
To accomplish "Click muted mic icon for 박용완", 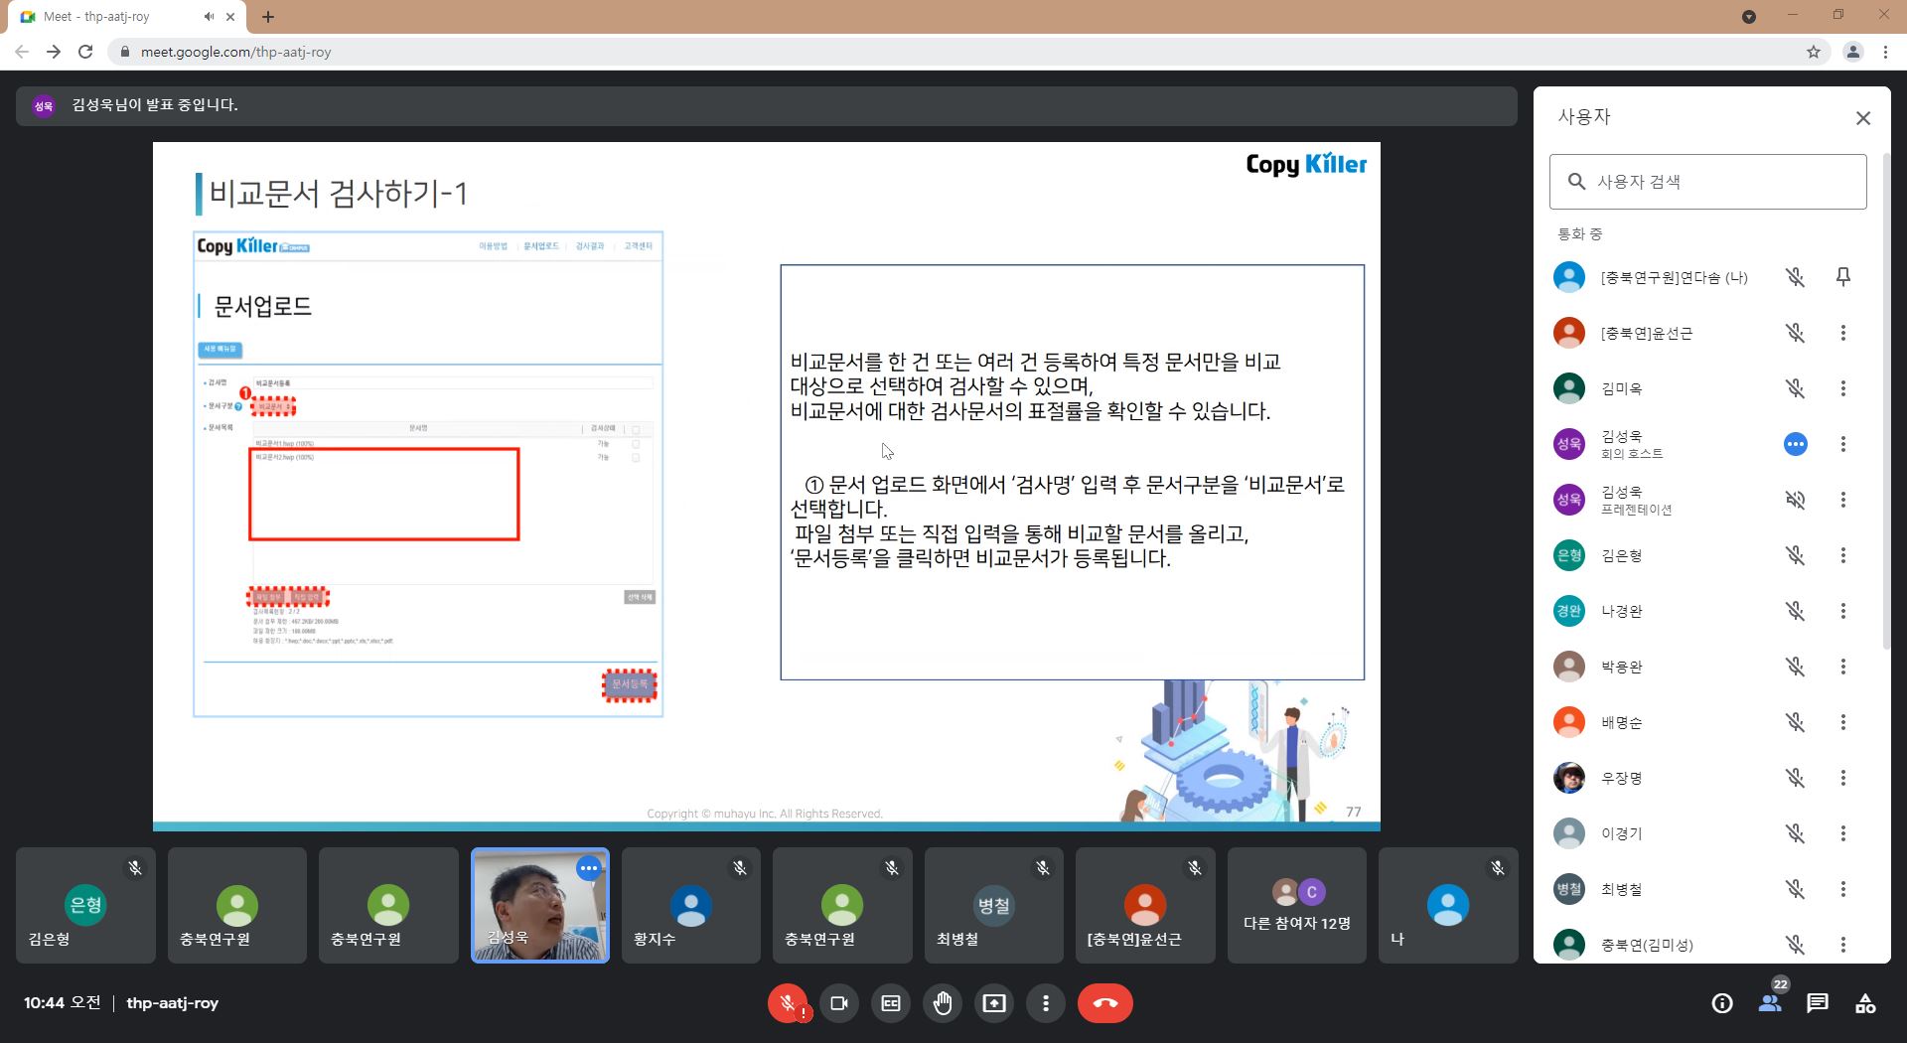I will pyautogui.click(x=1796, y=667).
